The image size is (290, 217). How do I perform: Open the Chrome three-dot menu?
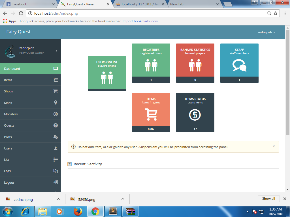coord(285,13)
